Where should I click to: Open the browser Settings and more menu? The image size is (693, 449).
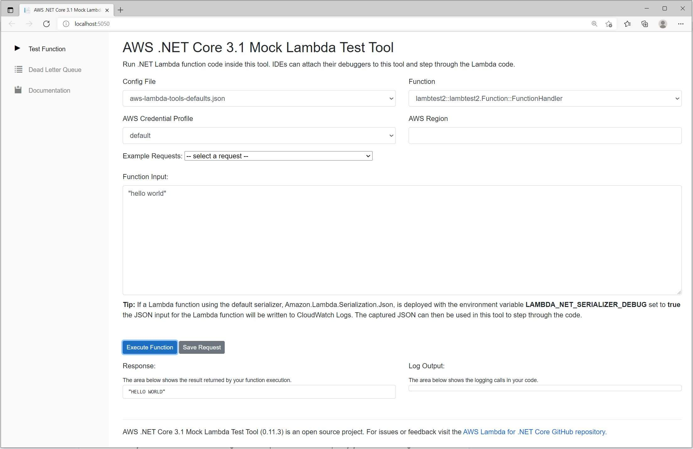(681, 24)
